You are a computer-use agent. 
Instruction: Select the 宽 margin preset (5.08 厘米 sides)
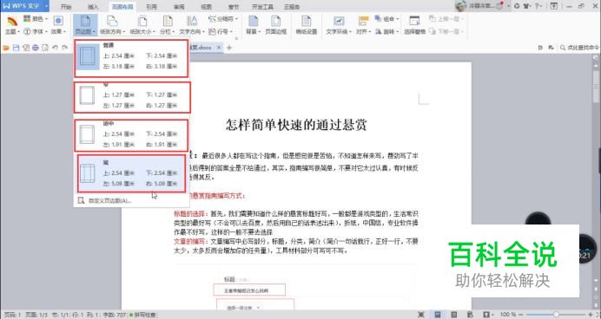coord(131,173)
